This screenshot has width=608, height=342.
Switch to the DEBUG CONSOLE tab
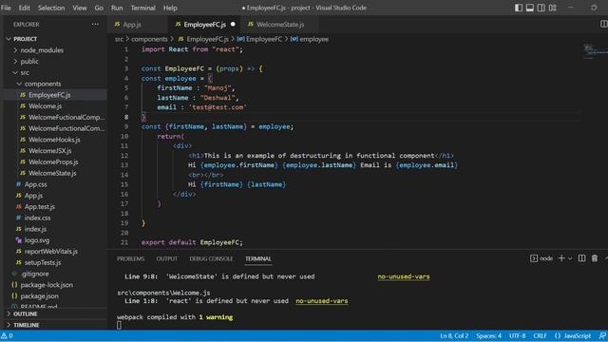click(x=211, y=258)
